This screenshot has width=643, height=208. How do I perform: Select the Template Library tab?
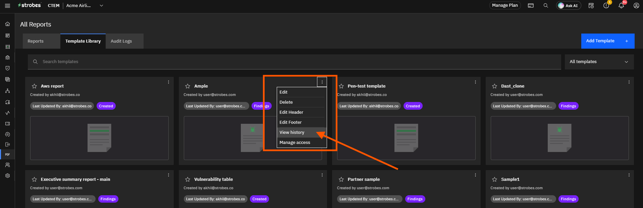[x=83, y=41]
